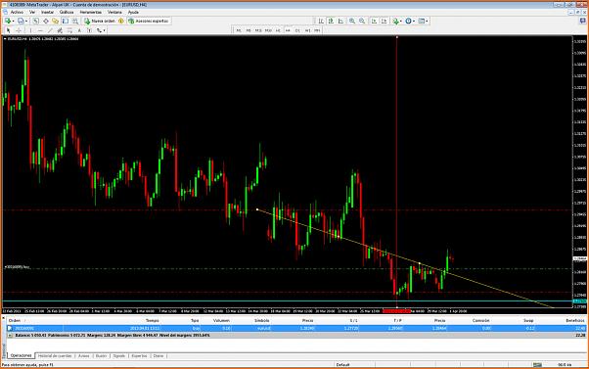
Task: Click the Nueva orden button
Action: (x=100, y=21)
